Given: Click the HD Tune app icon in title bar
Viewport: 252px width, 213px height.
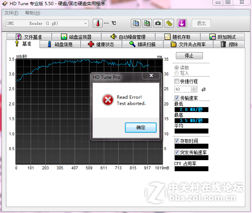Looking at the screenshot, I should click(x=5, y=3).
